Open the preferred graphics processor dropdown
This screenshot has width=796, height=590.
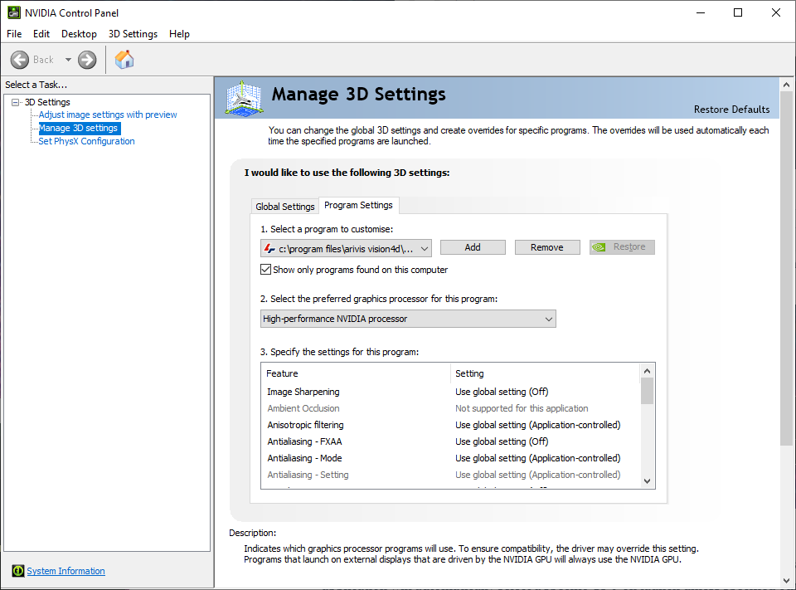408,319
